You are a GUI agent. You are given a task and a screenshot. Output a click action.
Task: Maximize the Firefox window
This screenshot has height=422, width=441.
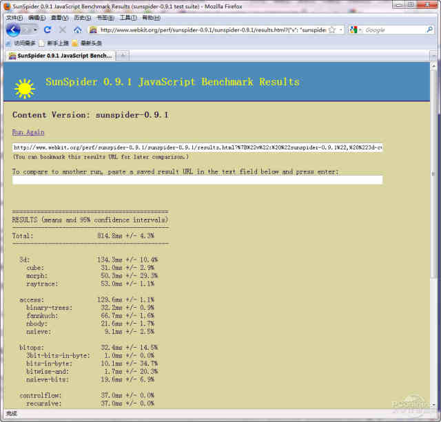[411, 4]
